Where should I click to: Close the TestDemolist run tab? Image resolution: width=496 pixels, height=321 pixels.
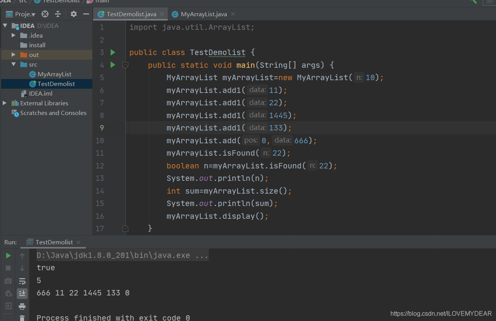point(79,242)
